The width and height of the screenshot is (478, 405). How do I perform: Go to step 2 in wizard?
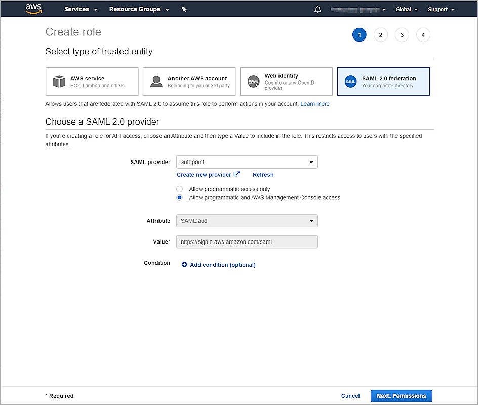coord(380,35)
